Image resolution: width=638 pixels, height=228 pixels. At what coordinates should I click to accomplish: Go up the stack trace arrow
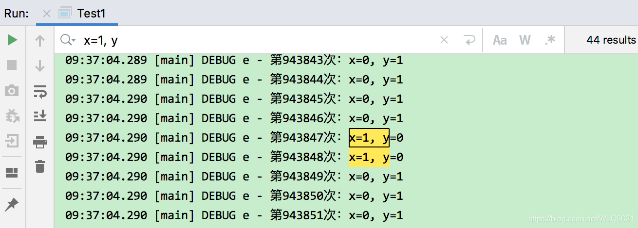pos(40,41)
